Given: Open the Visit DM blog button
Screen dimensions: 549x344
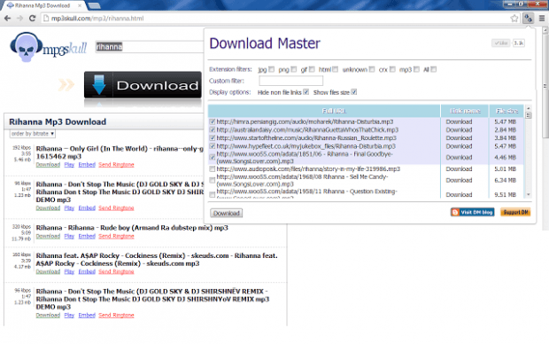Looking at the screenshot, I should pyautogui.click(x=473, y=212).
